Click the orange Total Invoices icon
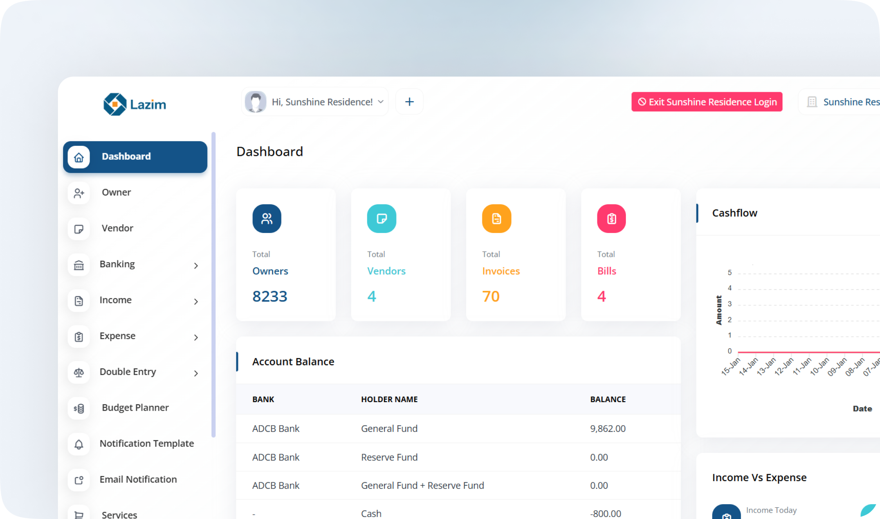This screenshot has width=880, height=519. point(496,218)
